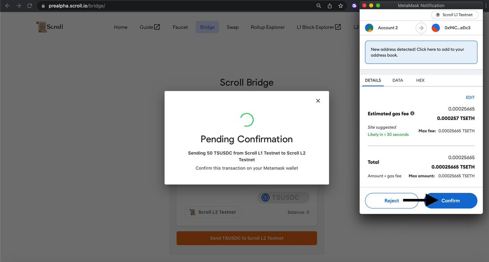This screenshot has width=489, height=262.
Task: Switch to the DATA tab
Action: [398, 80]
